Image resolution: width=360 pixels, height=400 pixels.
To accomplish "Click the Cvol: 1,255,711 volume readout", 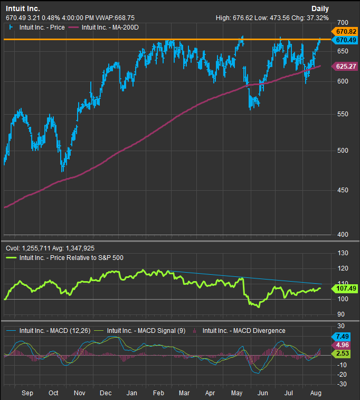I will point(28,248).
